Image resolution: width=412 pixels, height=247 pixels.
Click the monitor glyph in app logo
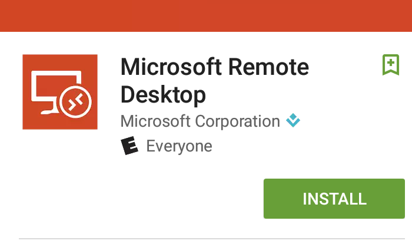point(52,91)
